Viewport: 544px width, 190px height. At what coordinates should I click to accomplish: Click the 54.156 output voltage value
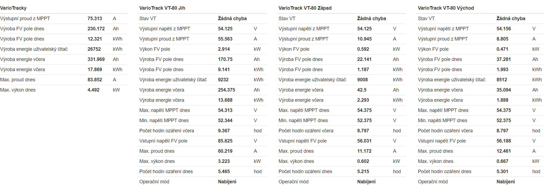(x=504, y=29)
